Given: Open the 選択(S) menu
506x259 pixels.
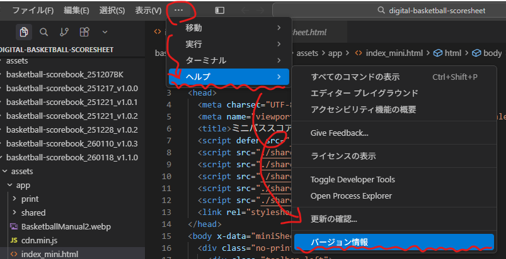Looking at the screenshot, I should point(112,11).
